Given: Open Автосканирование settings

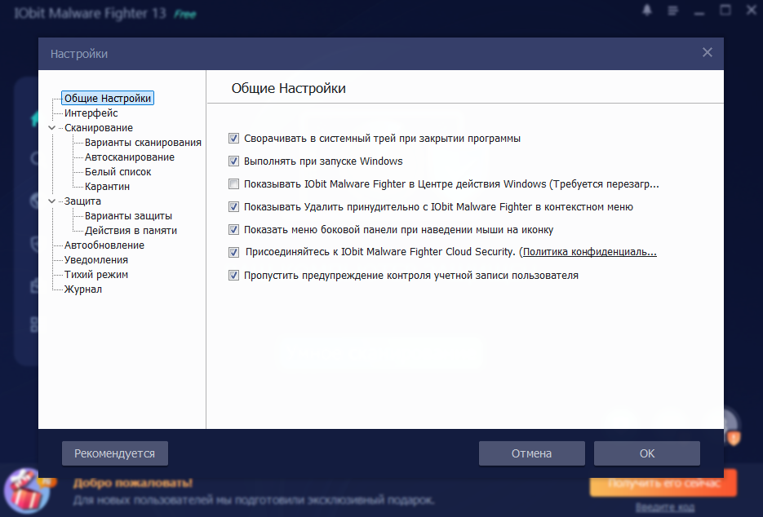Looking at the screenshot, I should (130, 157).
